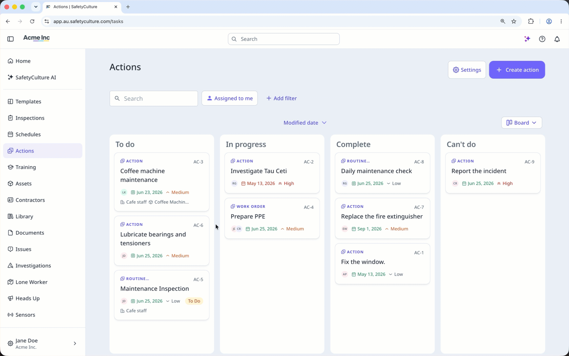Image resolution: width=569 pixels, height=356 pixels.
Task: Open the Board view dropdown
Action: click(522, 123)
